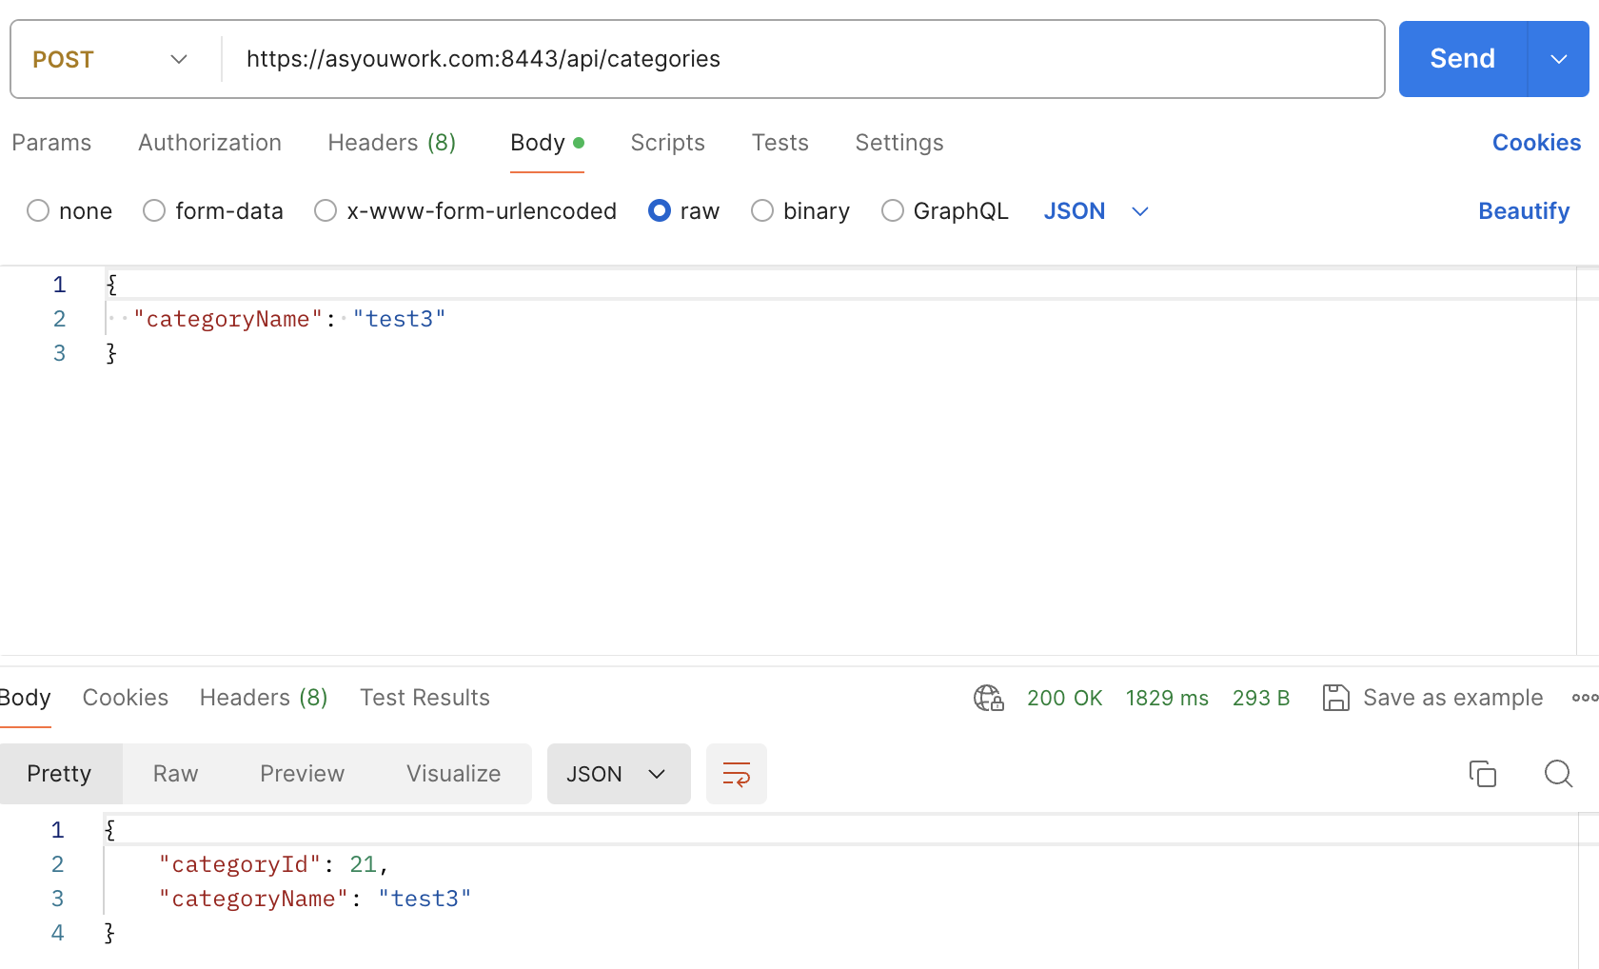This screenshot has width=1599, height=969.
Task: Click the value 21 in the response
Action: [363, 864]
